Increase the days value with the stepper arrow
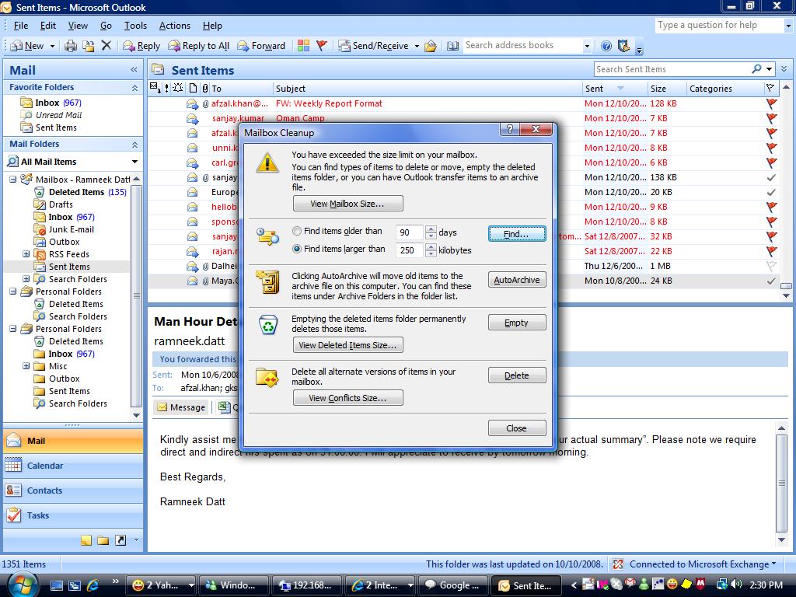Viewport: 796px width, 597px height. (430, 229)
